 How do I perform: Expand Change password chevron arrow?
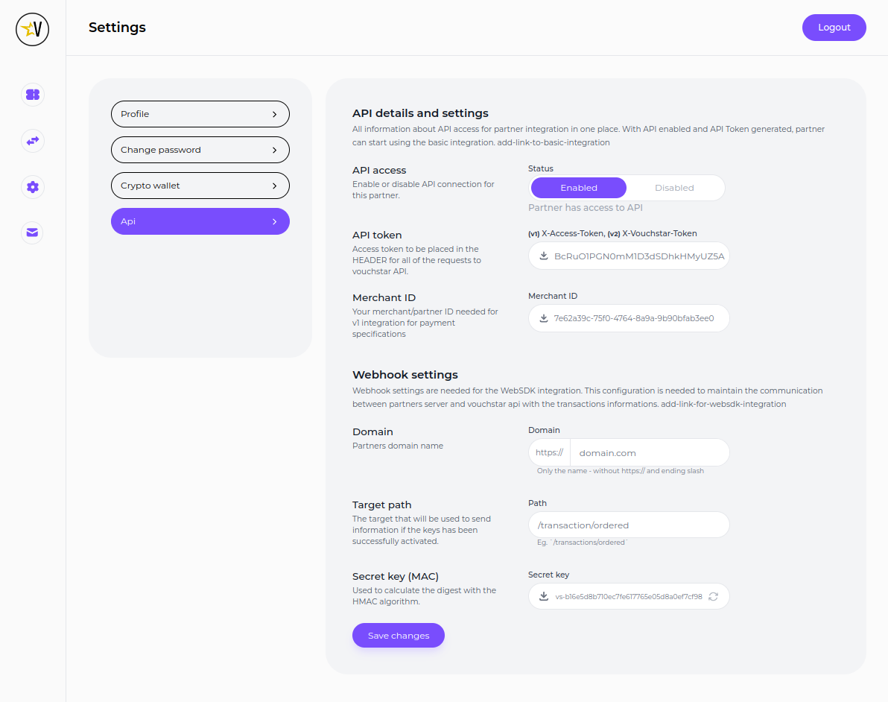(x=275, y=150)
